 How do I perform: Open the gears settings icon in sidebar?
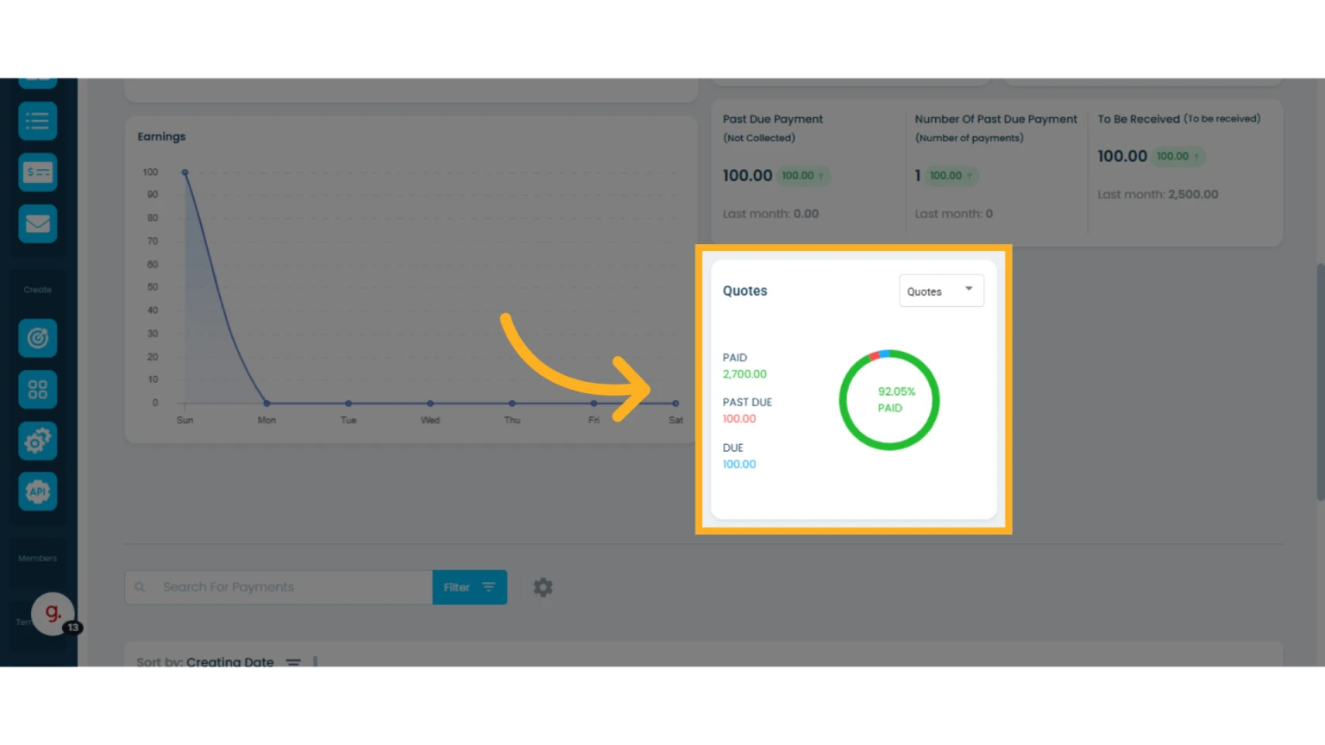(38, 441)
